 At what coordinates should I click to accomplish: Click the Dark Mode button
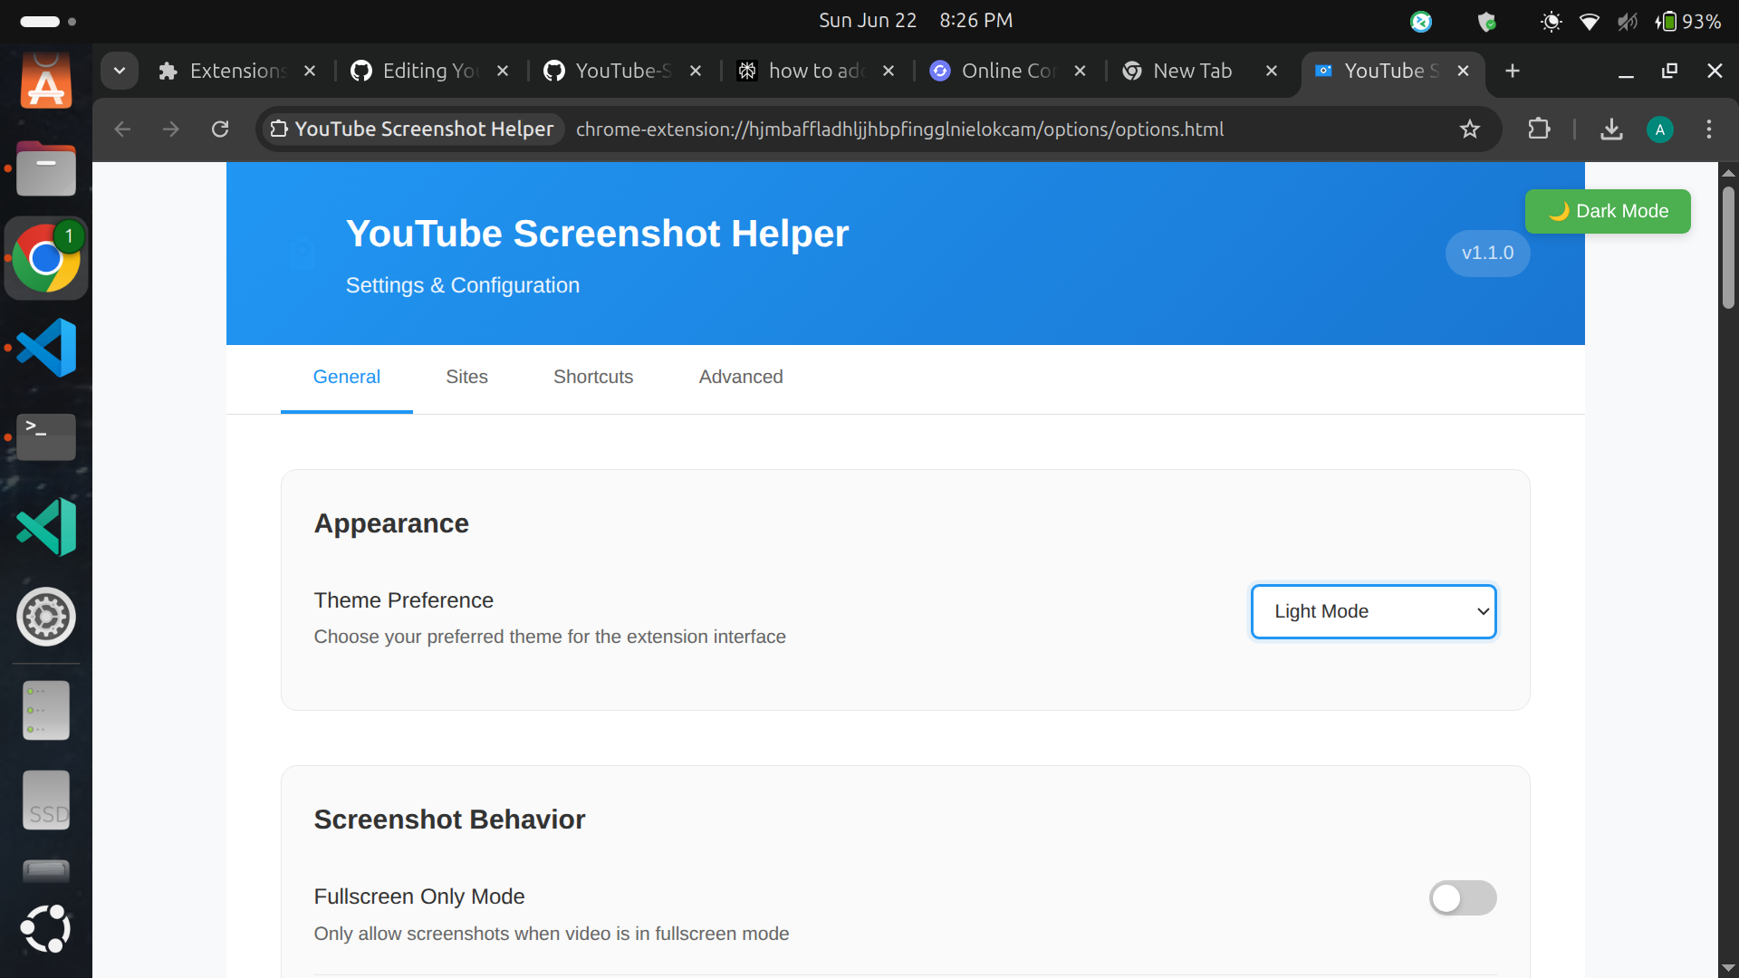pos(1608,211)
